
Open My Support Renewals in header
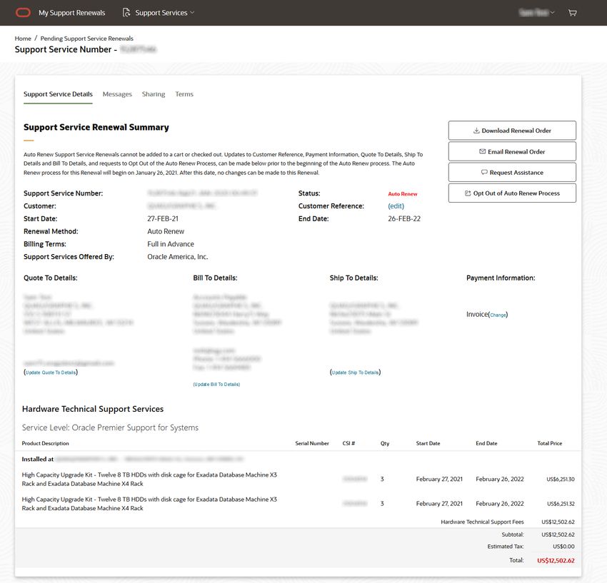pyautogui.click(x=71, y=13)
